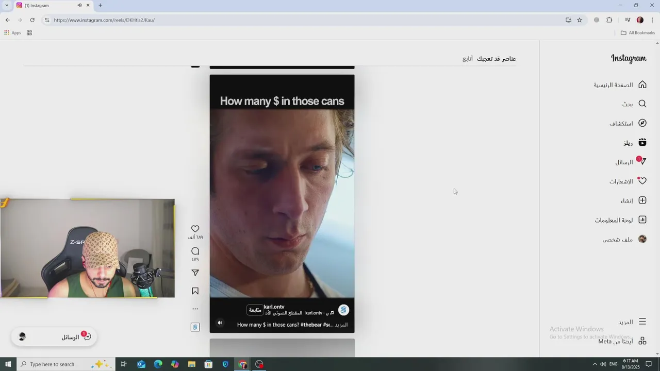Open the tab search dropdown arrow

[x=7, y=5]
